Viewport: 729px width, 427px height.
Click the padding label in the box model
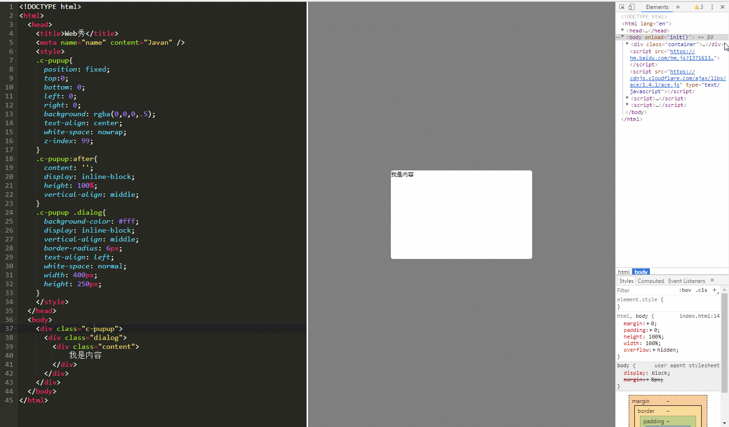click(654, 421)
